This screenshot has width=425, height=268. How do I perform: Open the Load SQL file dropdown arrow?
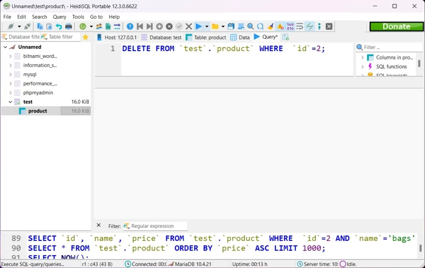click(x=223, y=27)
